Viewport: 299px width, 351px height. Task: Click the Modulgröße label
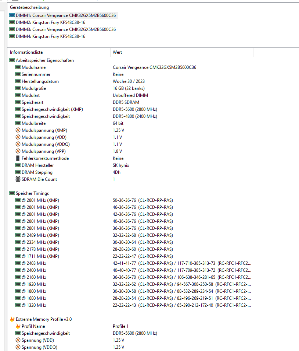[34, 88]
